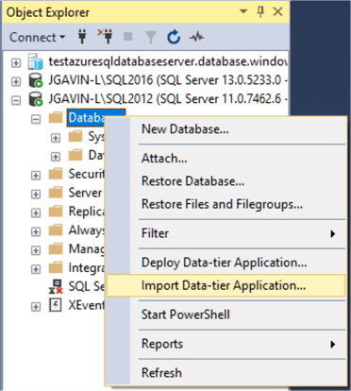Image resolution: width=351 pixels, height=391 pixels.
Task: Choose Import Data-tier Application...
Action: [x=226, y=285]
